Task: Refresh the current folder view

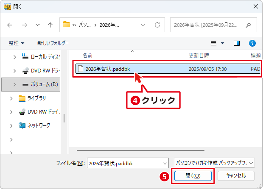Action: click(157, 25)
